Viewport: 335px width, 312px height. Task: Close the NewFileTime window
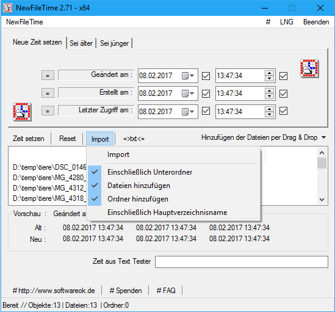[x=320, y=8]
